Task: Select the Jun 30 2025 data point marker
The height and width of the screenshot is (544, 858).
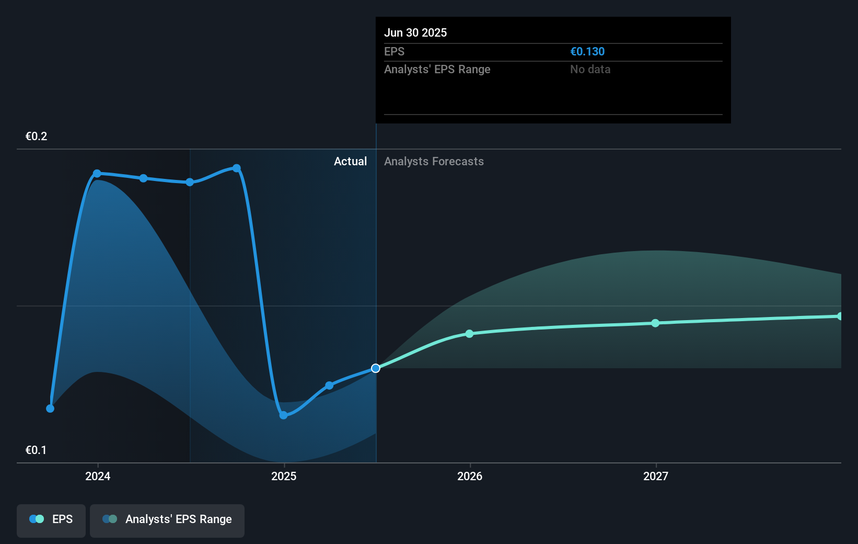Action: [375, 368]
